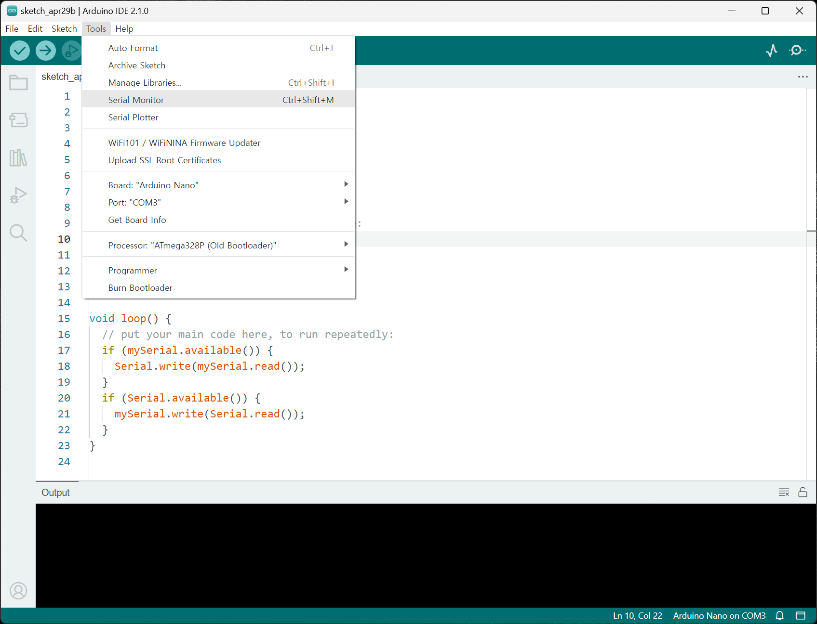This screenshot has width=817, height=624.
Task: Open the Help menu
Action: [124, 29]
